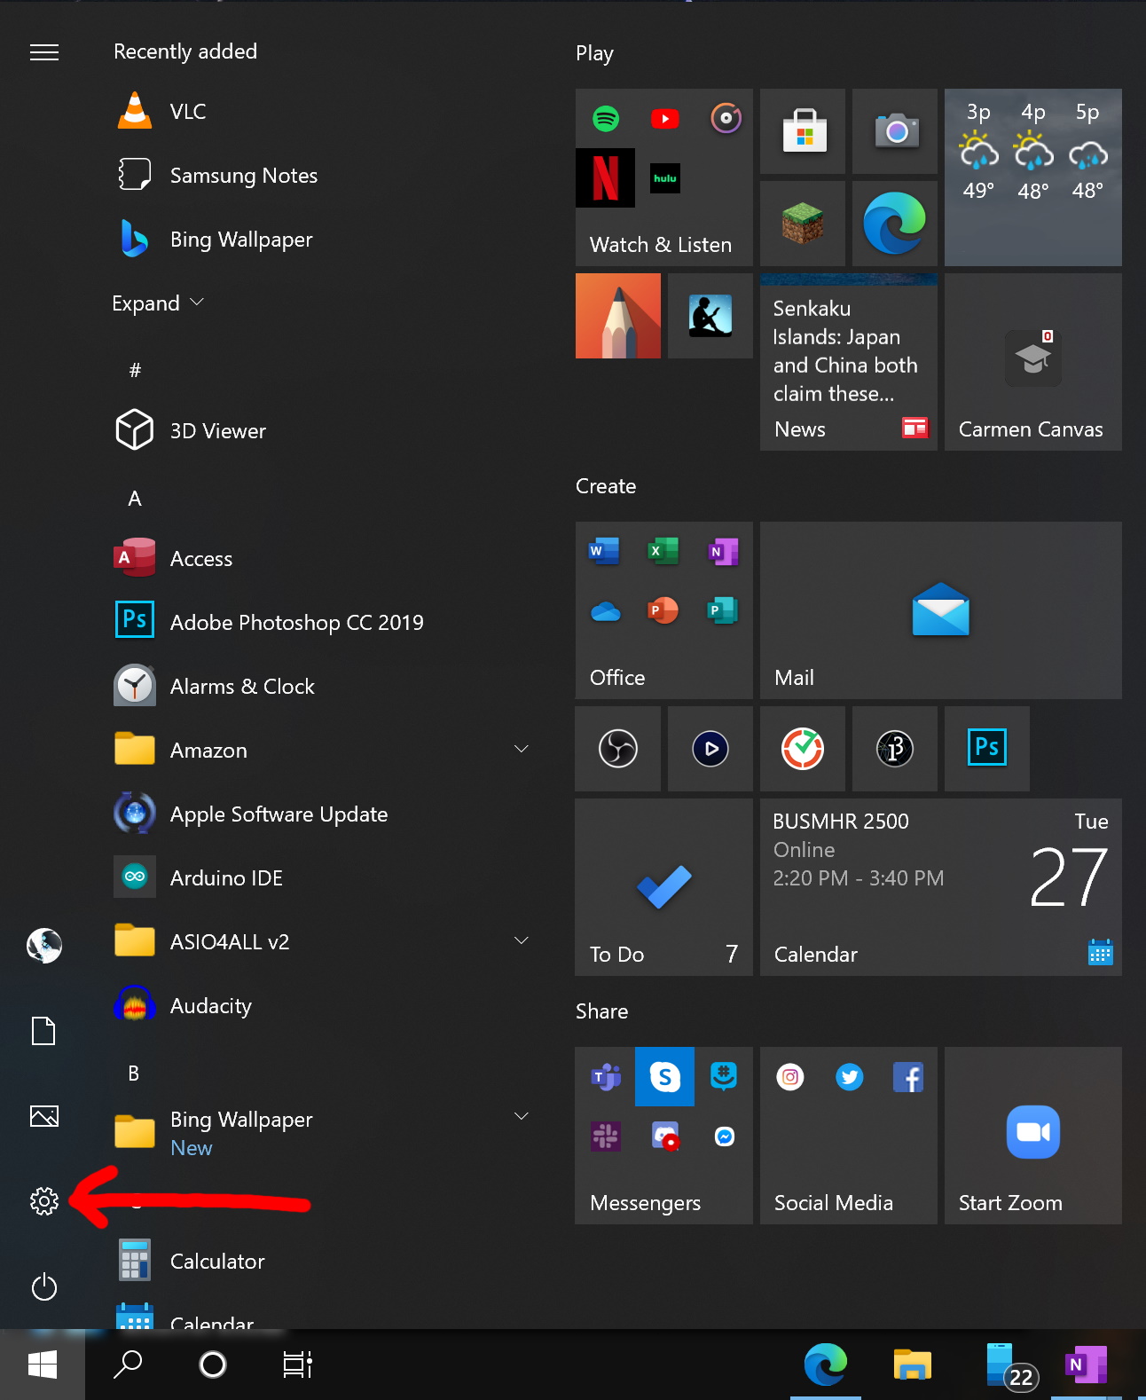Image resolution: width=1146 pixels, height=1400 pixels.
Task: Launch OBS Studio tile
Action: coord(618,749)
